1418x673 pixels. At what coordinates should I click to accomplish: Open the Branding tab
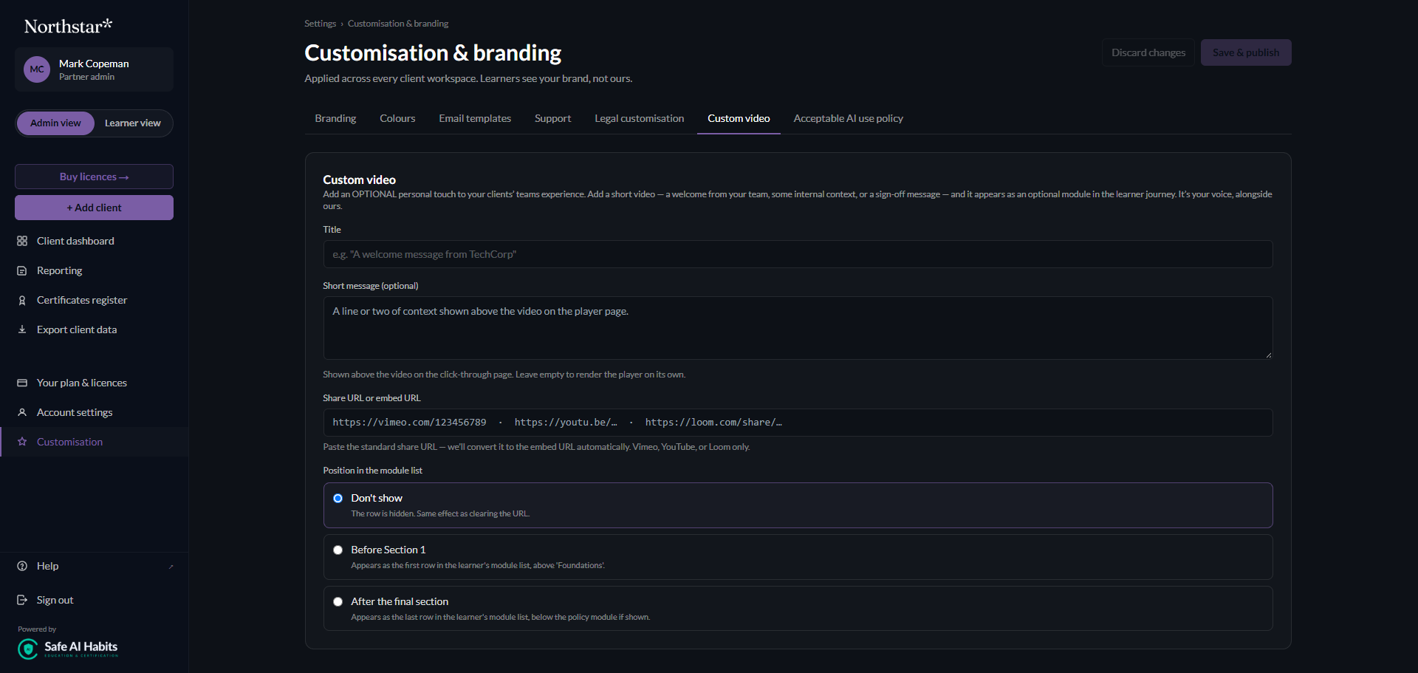335,118
